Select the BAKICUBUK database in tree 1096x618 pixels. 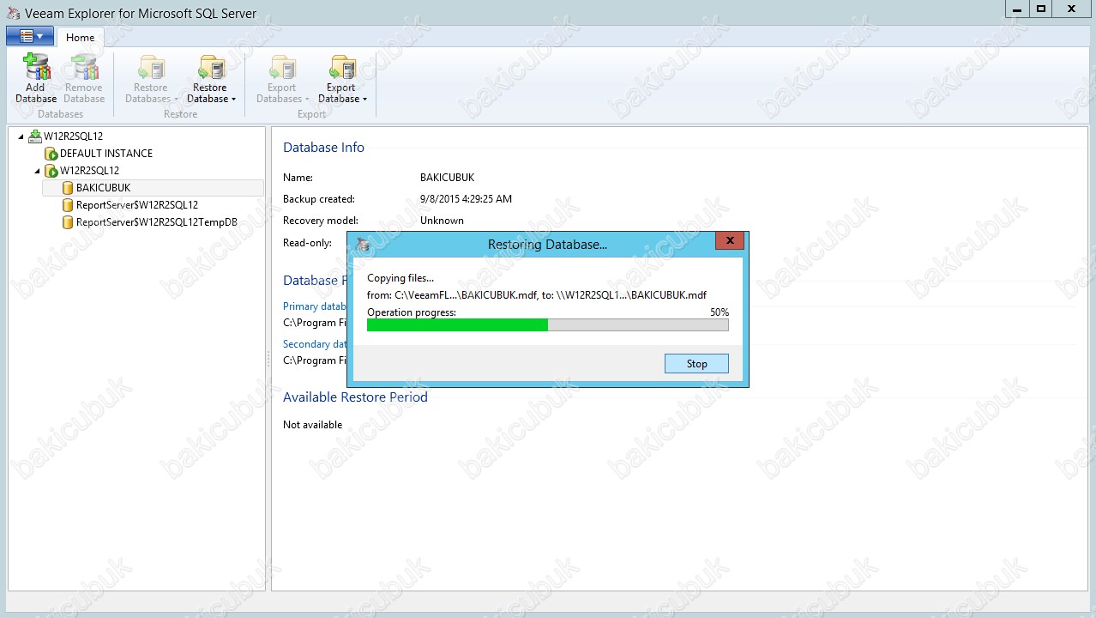(x=104, y=188)
